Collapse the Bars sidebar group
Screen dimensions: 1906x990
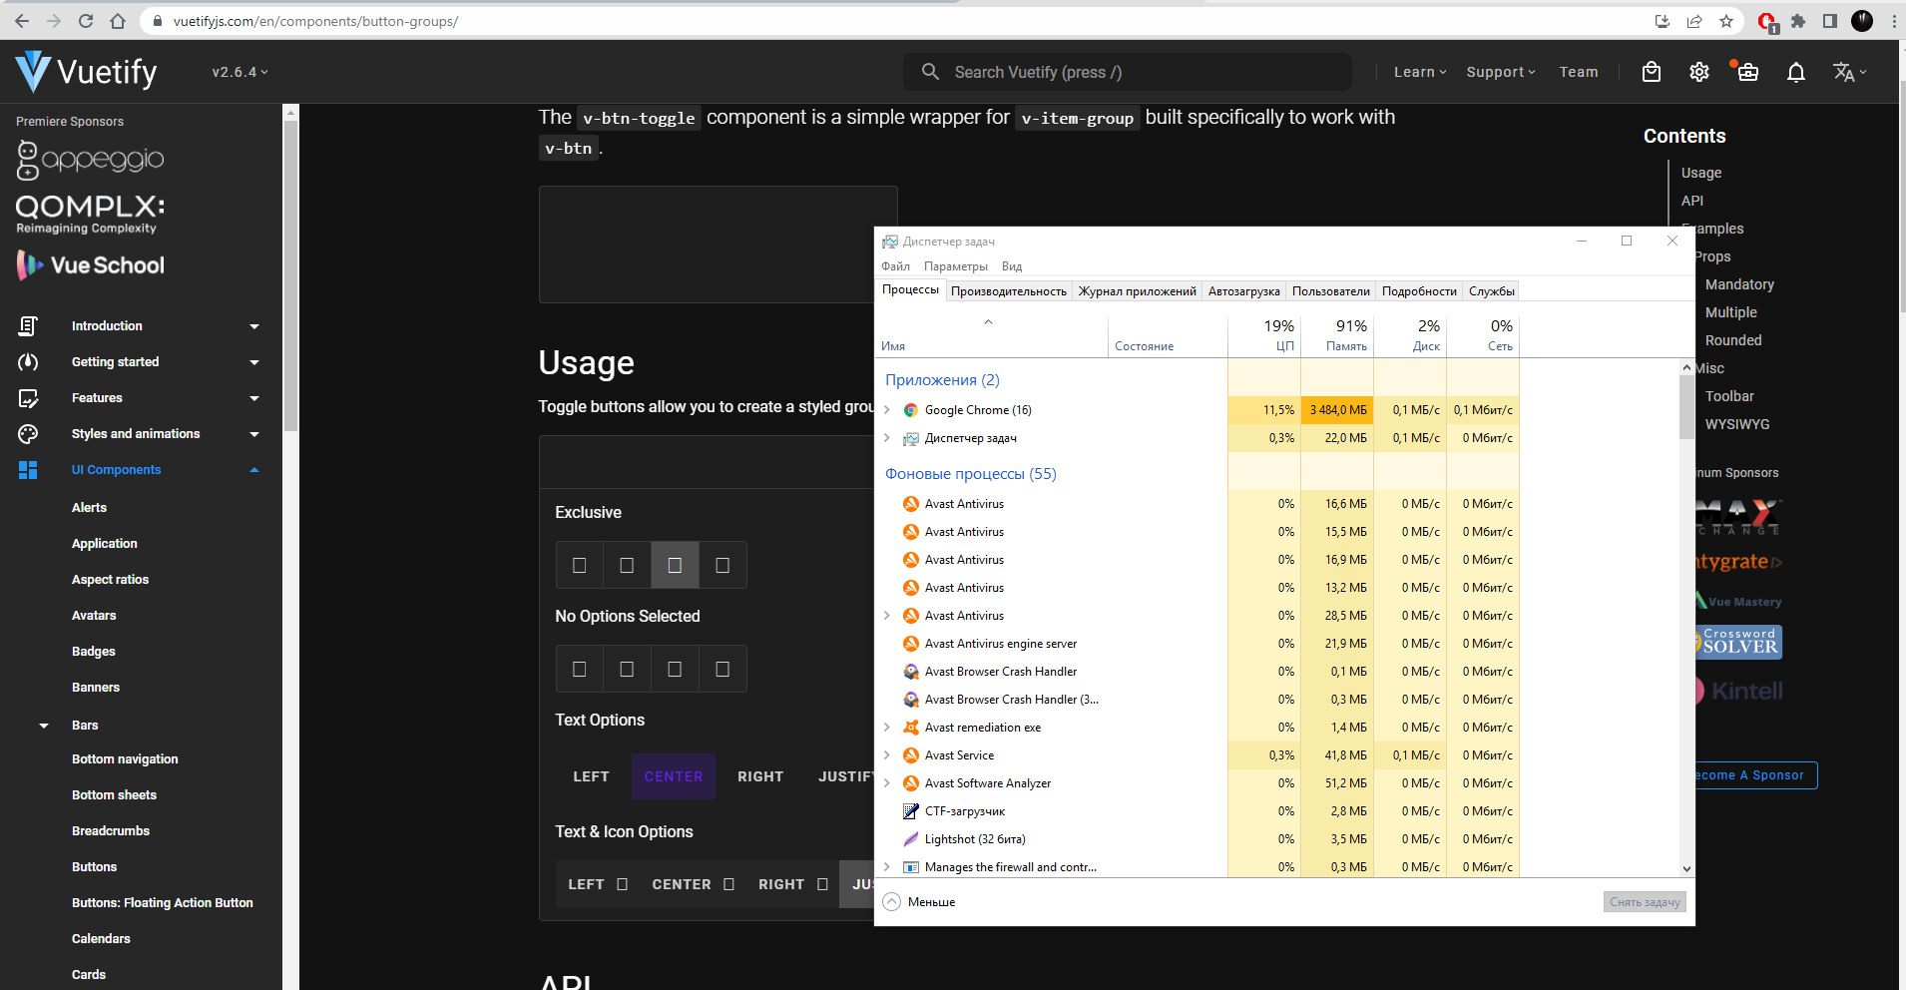click(x=44, y=726)
